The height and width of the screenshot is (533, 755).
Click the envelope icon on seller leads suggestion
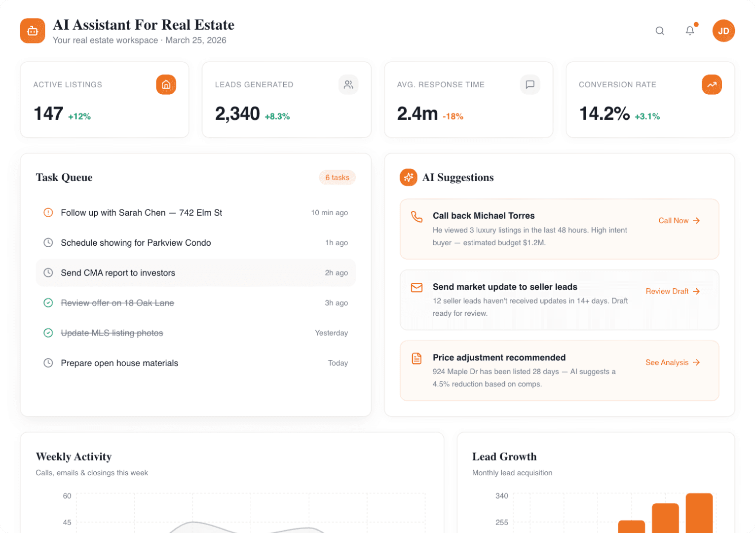point(417,288)
